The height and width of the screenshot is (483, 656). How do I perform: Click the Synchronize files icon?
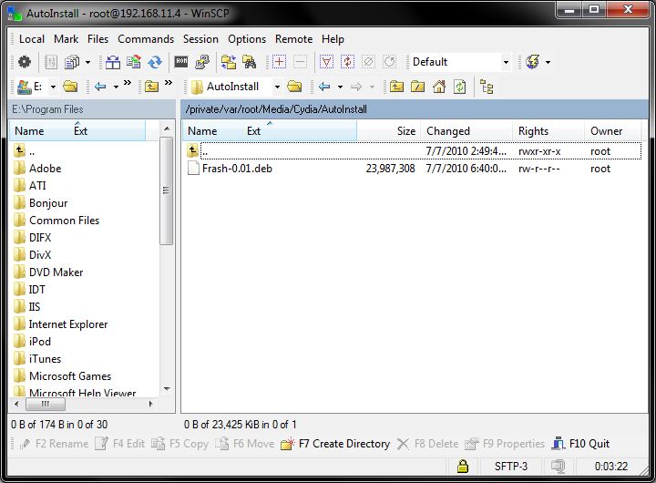pos(133,62)
